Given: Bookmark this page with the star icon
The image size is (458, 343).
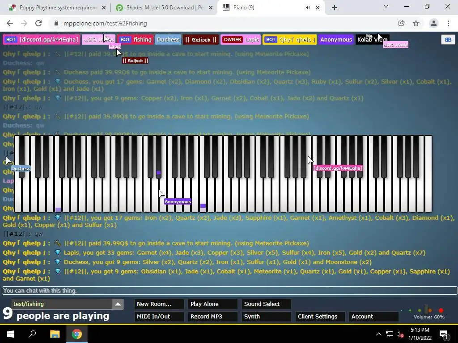Looking at the screenshot, I should (416, 23).
